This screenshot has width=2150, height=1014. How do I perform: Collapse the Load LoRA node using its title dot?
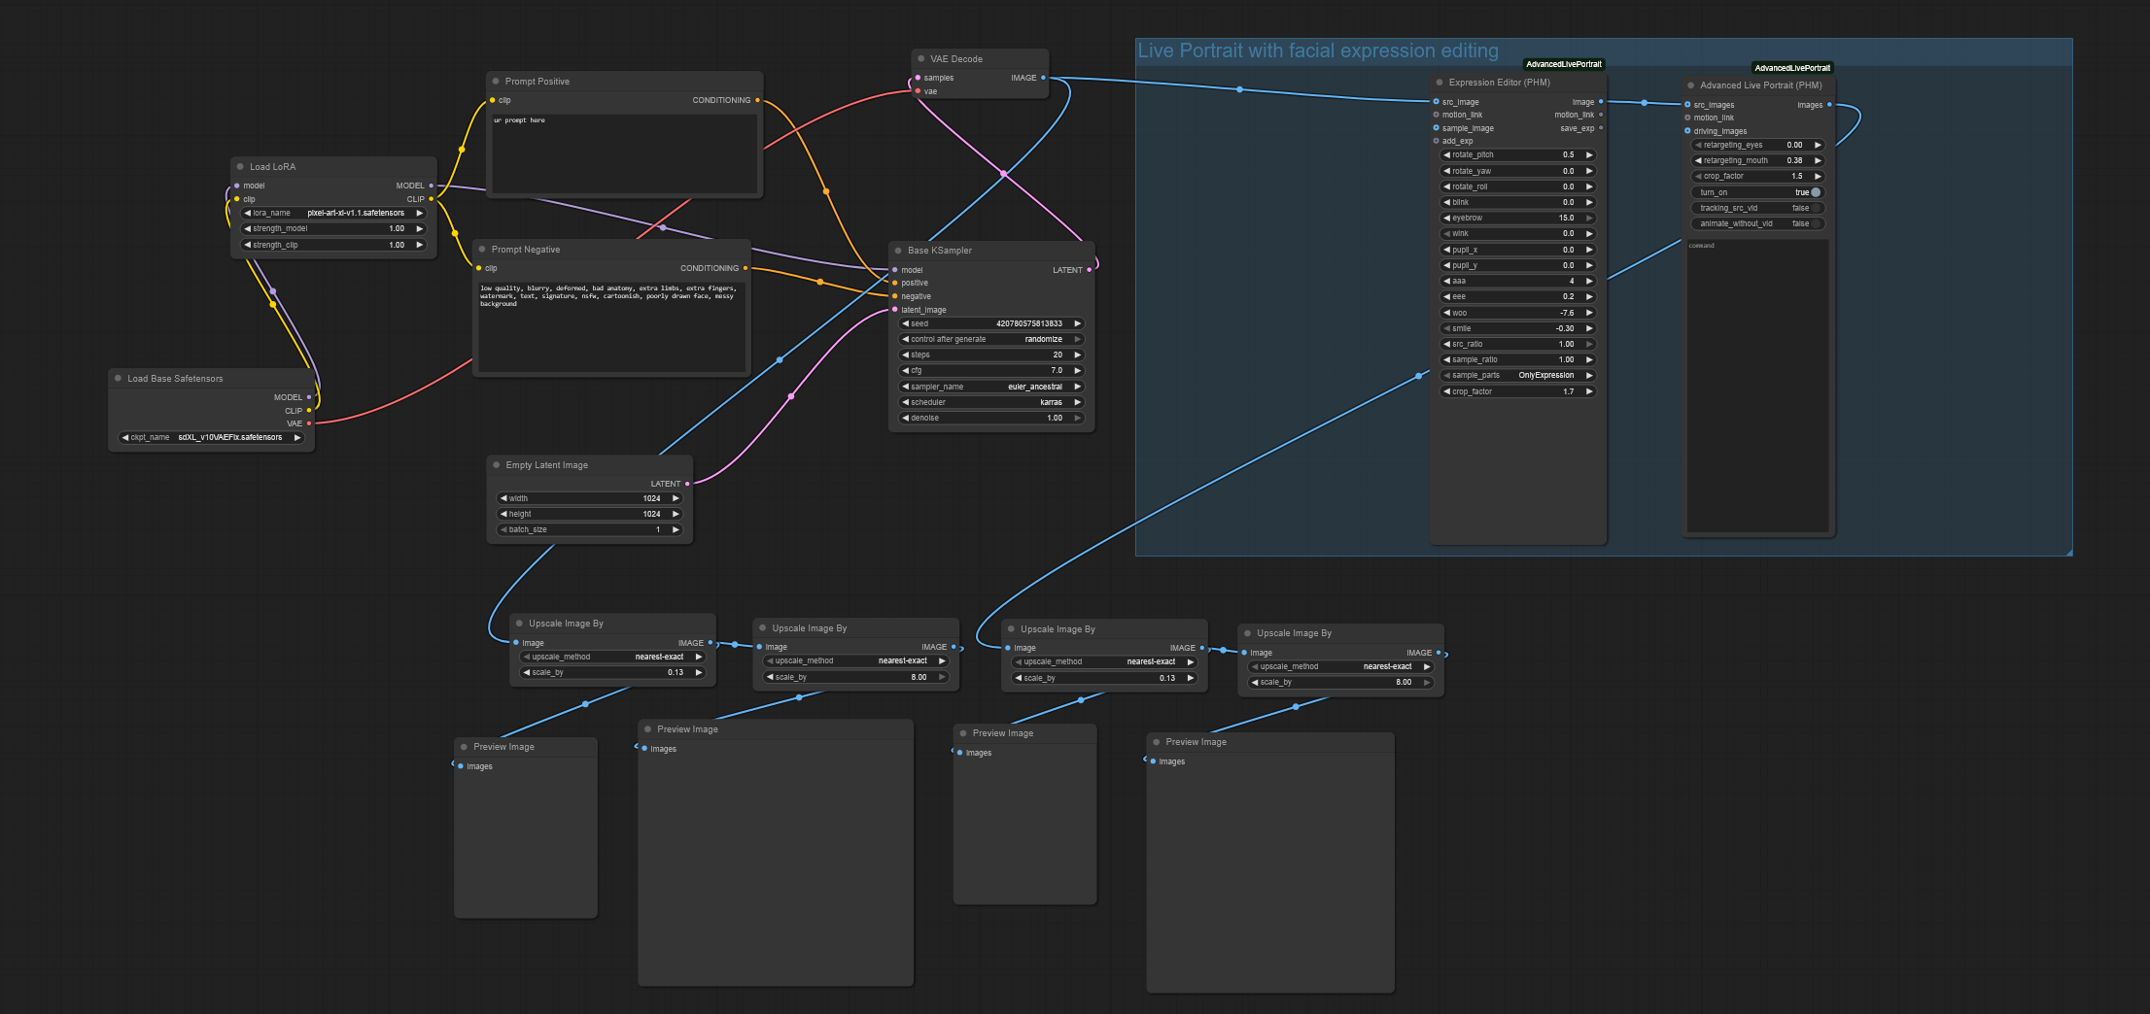(x=240, y=167)
